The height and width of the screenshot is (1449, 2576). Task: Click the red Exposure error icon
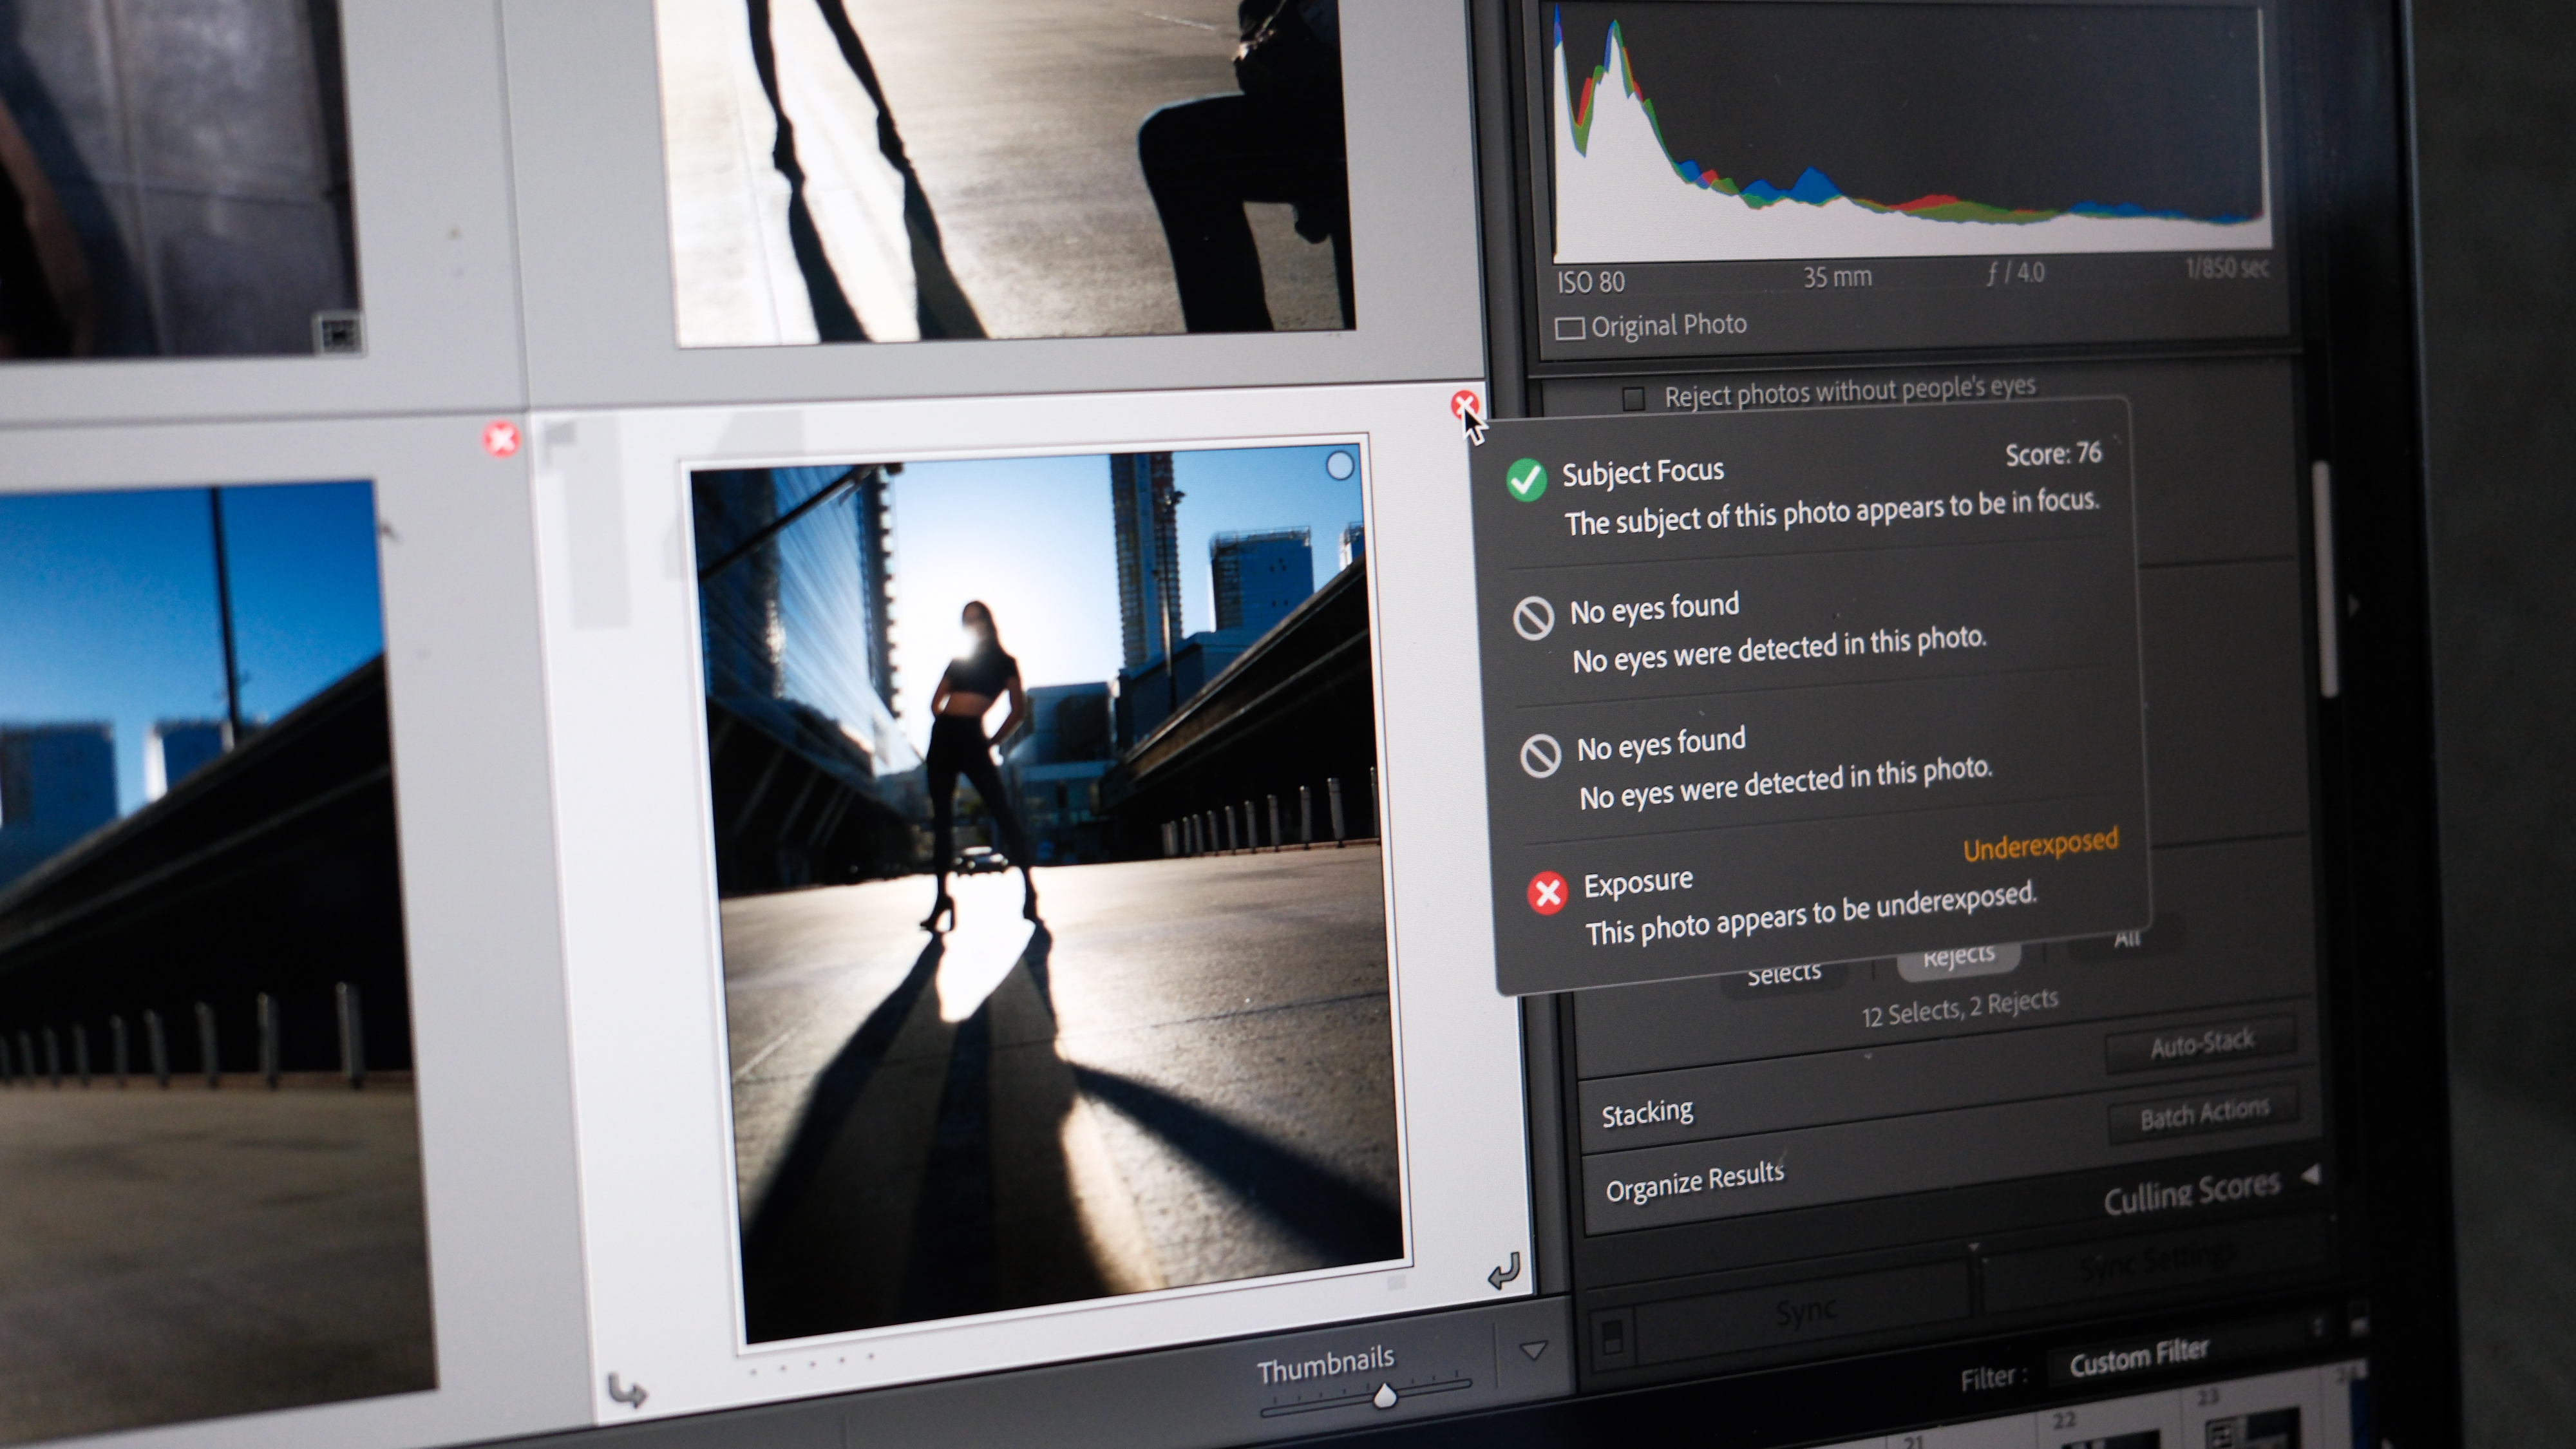pyautogui.click(x=1547, y=893)
